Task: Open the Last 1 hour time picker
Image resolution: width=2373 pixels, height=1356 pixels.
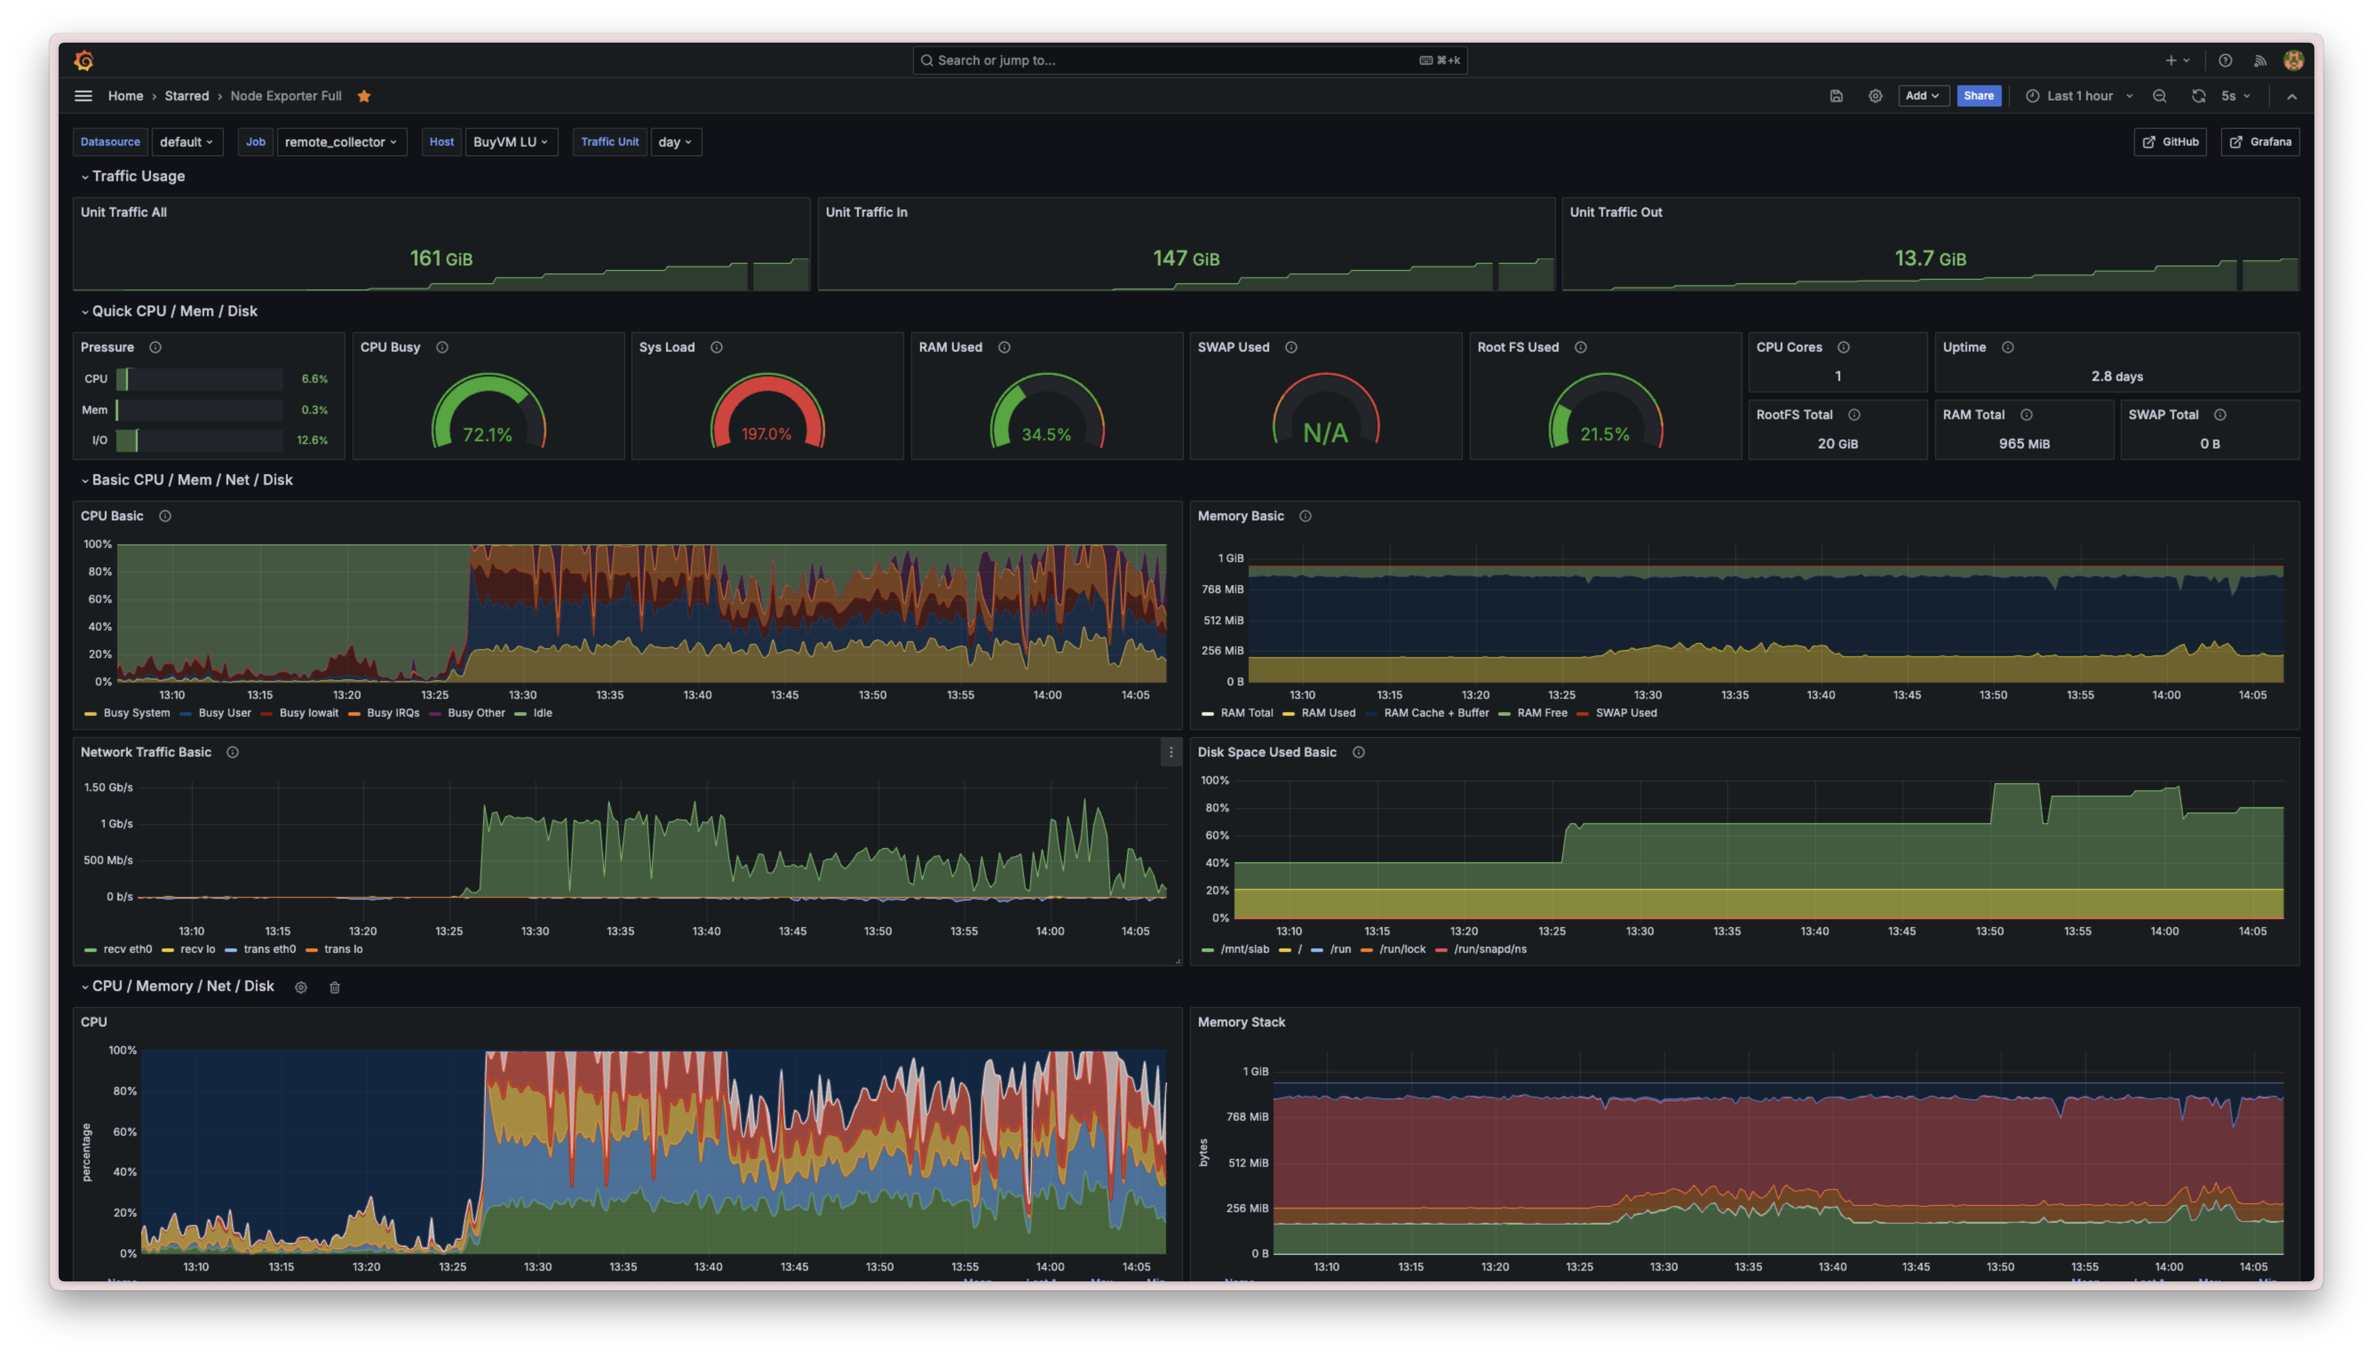Action: pyautogui.click(x=2079, y=96)
